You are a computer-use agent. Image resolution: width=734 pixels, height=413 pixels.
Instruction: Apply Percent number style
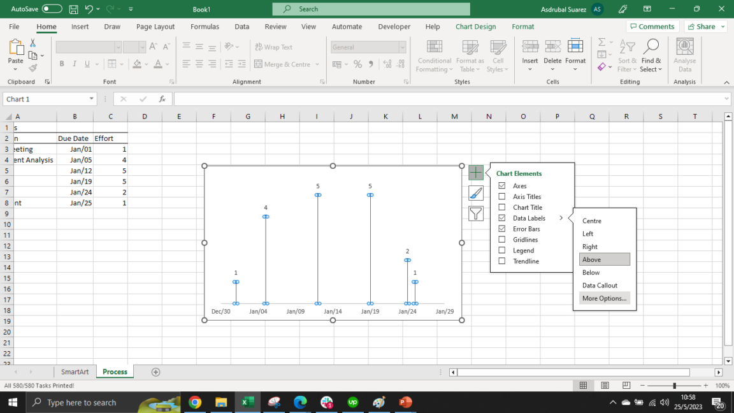point(357,64)
